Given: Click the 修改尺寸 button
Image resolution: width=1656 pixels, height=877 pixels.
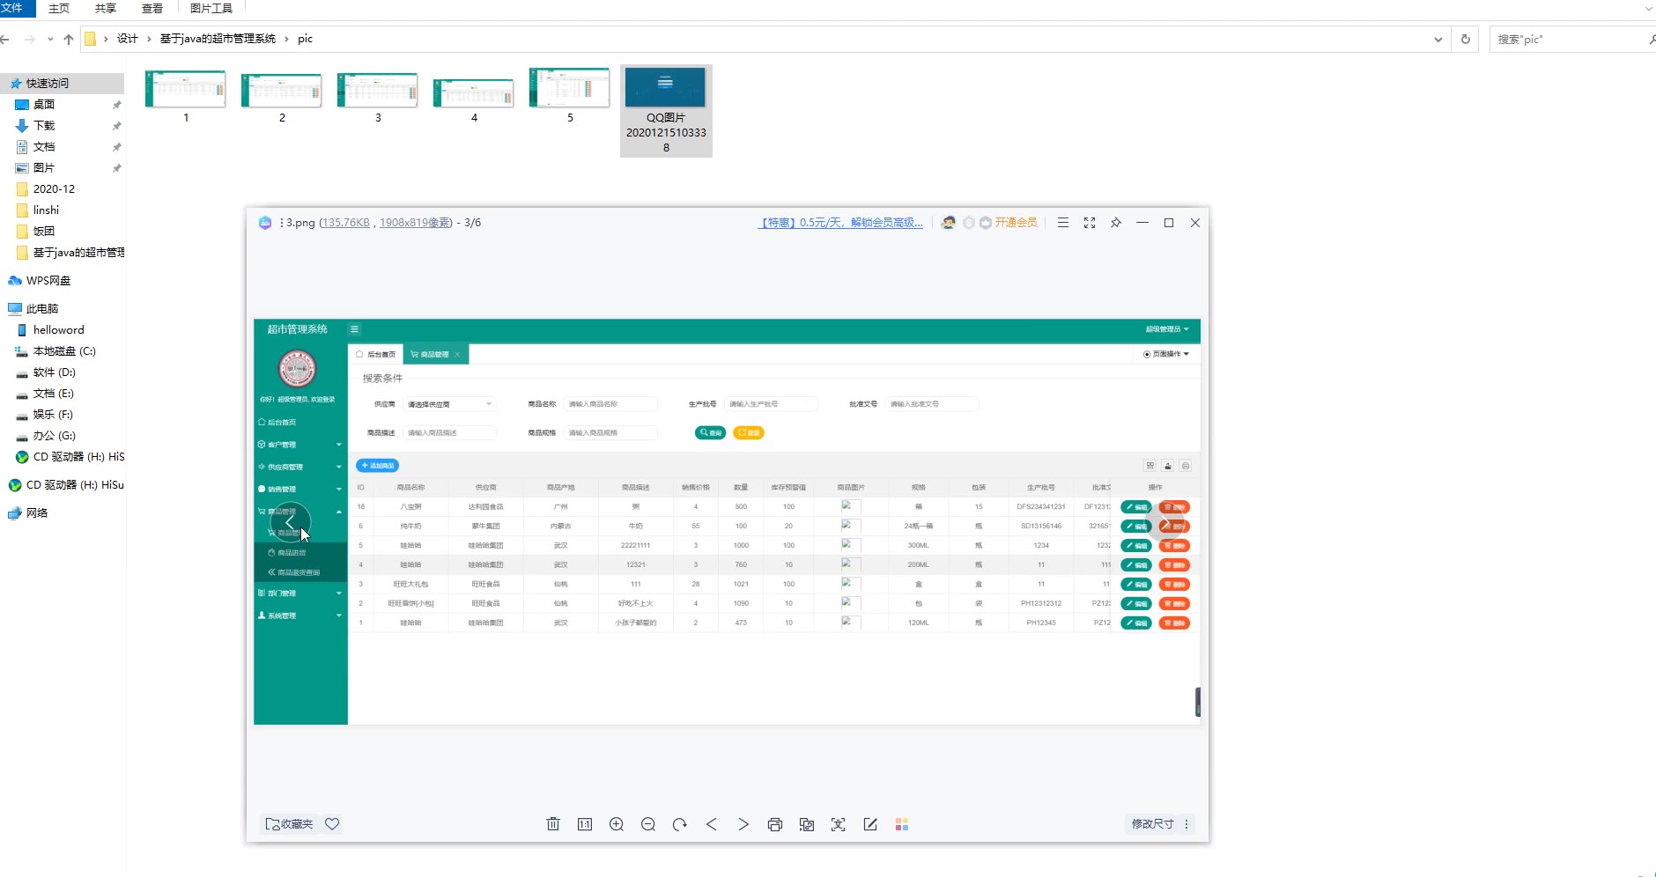Looking at the screenshot, I should [1152, 824].
